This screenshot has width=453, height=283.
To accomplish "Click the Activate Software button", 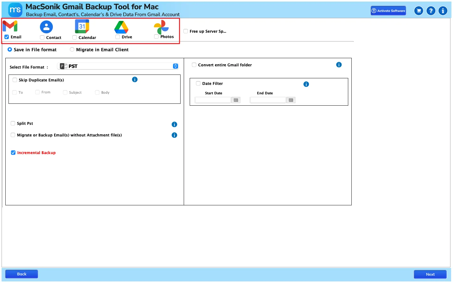I will pos(388,11).
